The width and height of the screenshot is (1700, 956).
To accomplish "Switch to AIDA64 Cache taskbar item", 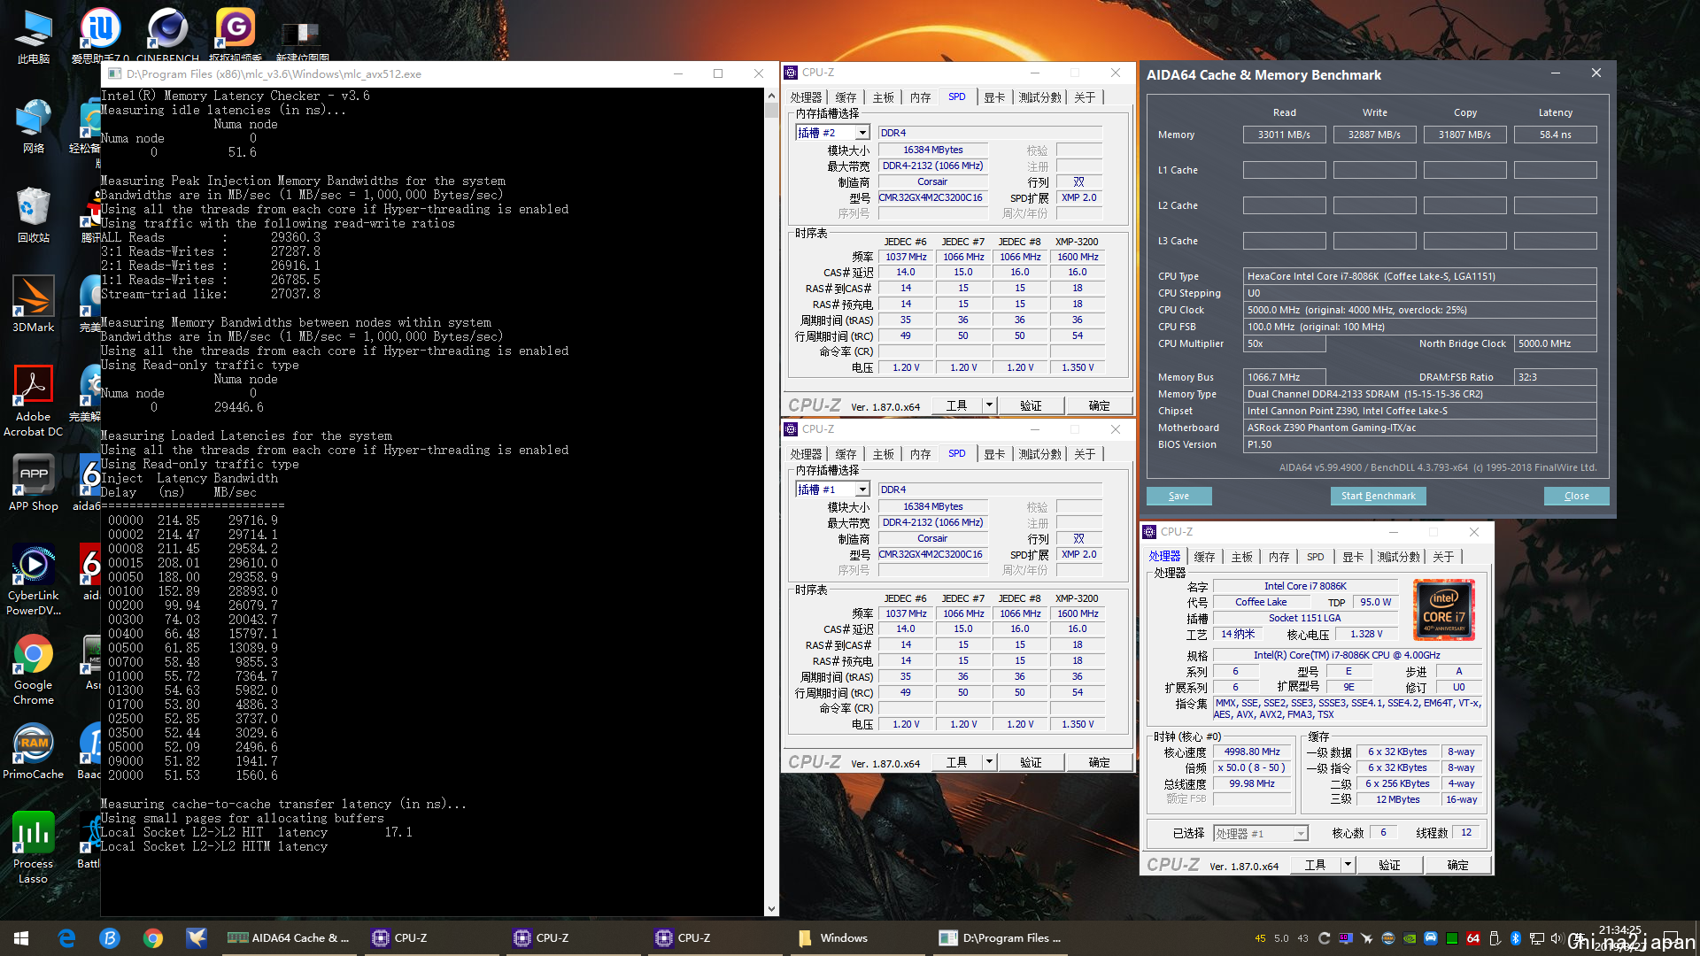I will click(x=289, y=938).
